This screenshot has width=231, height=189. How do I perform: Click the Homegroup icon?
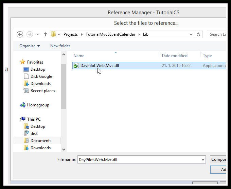pyautogui.click(x=23, y=105)
